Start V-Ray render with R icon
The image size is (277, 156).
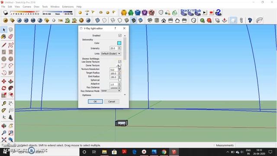click(19, 20)
